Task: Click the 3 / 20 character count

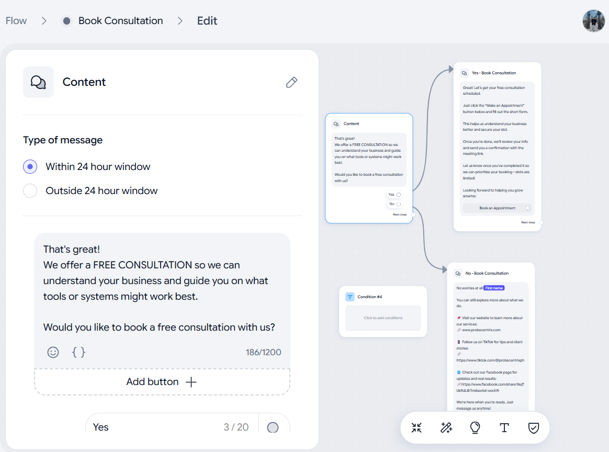Action: click(236, 427)
